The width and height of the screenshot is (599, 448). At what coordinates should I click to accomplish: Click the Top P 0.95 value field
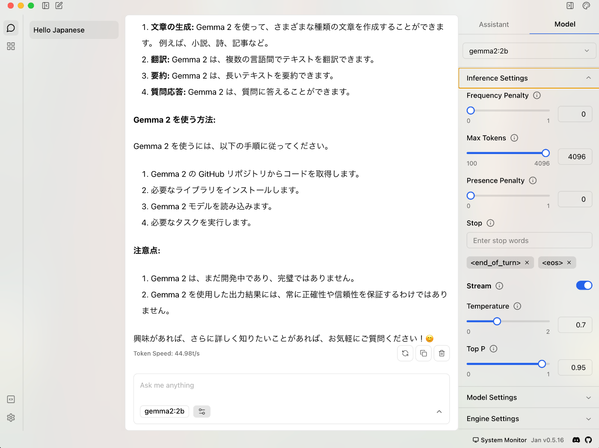[x=575, y=368]
